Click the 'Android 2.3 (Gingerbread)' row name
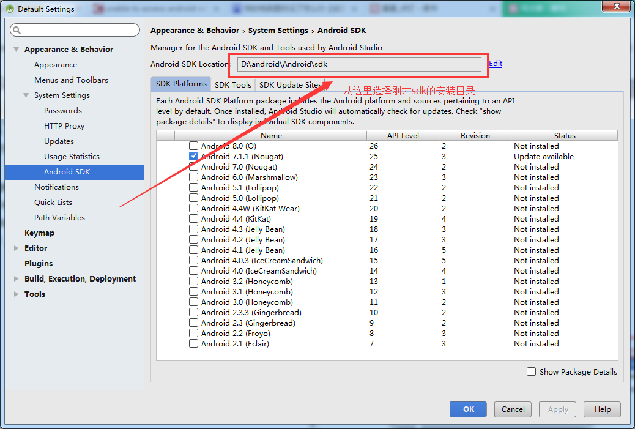The width and height of the screenshot is (635, 429). 248,323
